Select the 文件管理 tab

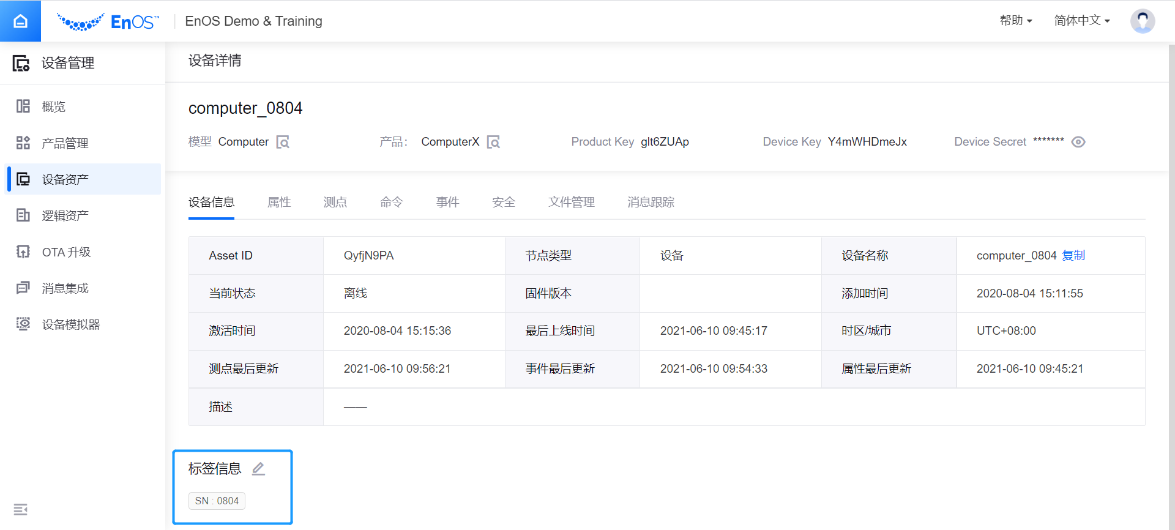pos(571,202)
